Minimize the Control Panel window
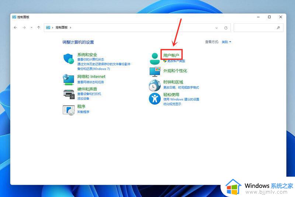295x197 pixels. point(258,17)
